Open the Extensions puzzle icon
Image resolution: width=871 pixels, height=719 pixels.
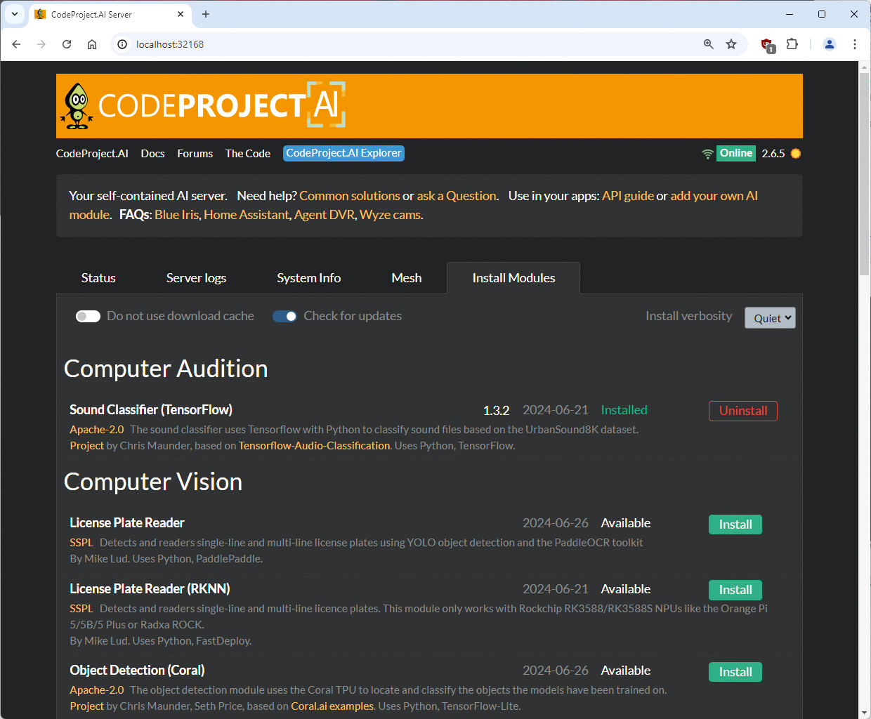pyautogui.click(x=792, y=44)
